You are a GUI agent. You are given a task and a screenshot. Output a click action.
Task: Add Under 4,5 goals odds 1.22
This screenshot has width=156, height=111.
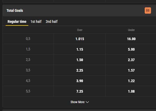[x=131, y=81]
